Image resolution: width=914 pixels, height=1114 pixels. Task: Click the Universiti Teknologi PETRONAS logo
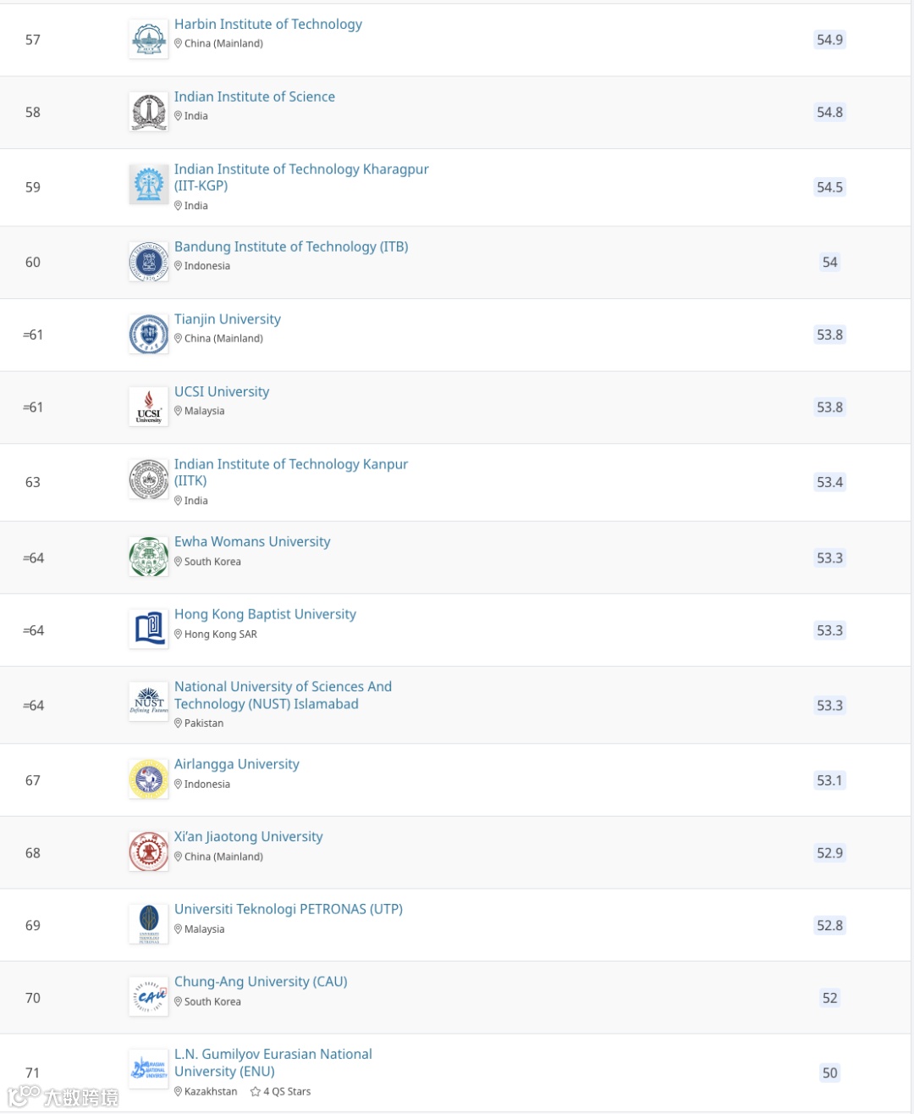149,924
